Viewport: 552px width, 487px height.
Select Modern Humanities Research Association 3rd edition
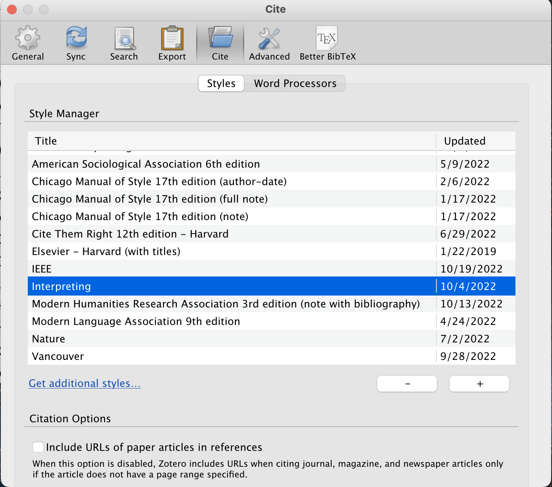(272, 303)
